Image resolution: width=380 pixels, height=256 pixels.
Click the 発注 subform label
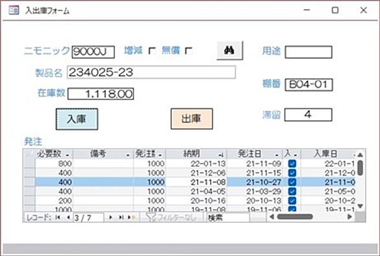click(33, 141)
